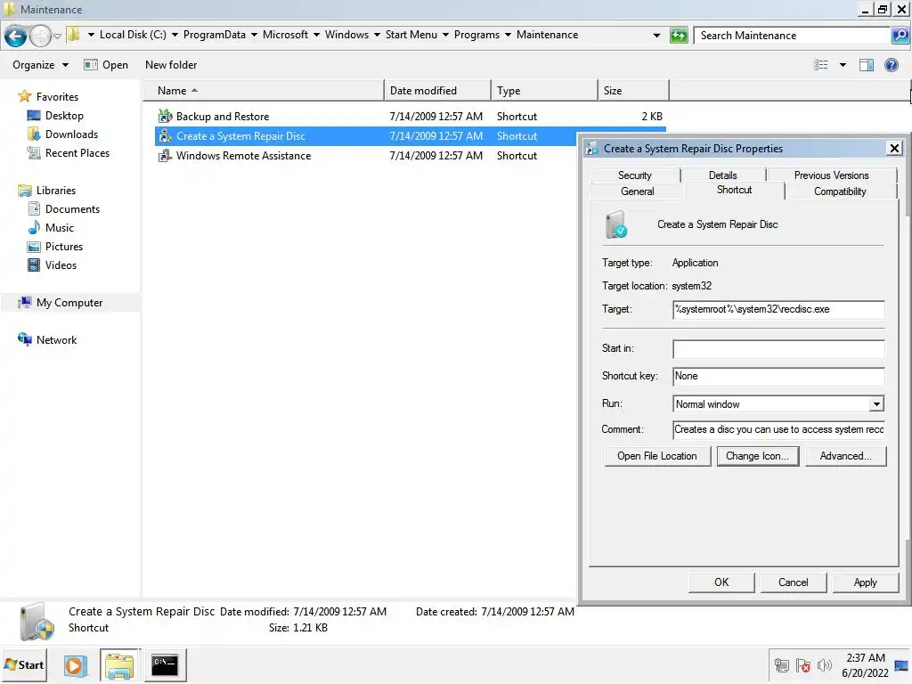The width and height of the screenshot is (912, 684).
Task: Click the Apply button
Action: (866, 582)
